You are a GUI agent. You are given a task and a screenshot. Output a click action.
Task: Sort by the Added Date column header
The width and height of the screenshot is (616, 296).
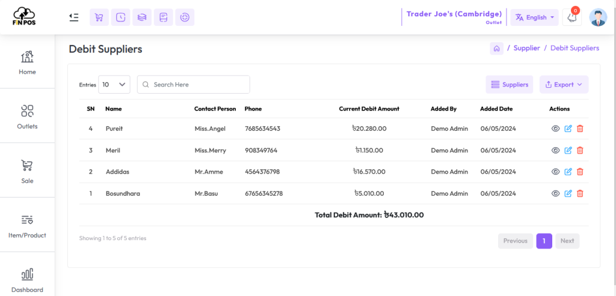tap(496, 109)
